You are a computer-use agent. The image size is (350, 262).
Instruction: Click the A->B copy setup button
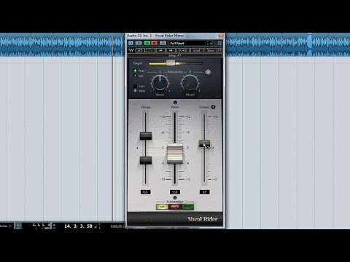pos(182,50)
